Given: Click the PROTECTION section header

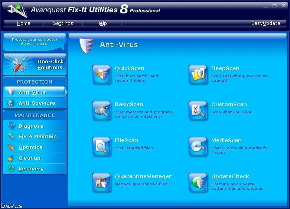Looking at the screenshot, I should [x=35, y=82].
